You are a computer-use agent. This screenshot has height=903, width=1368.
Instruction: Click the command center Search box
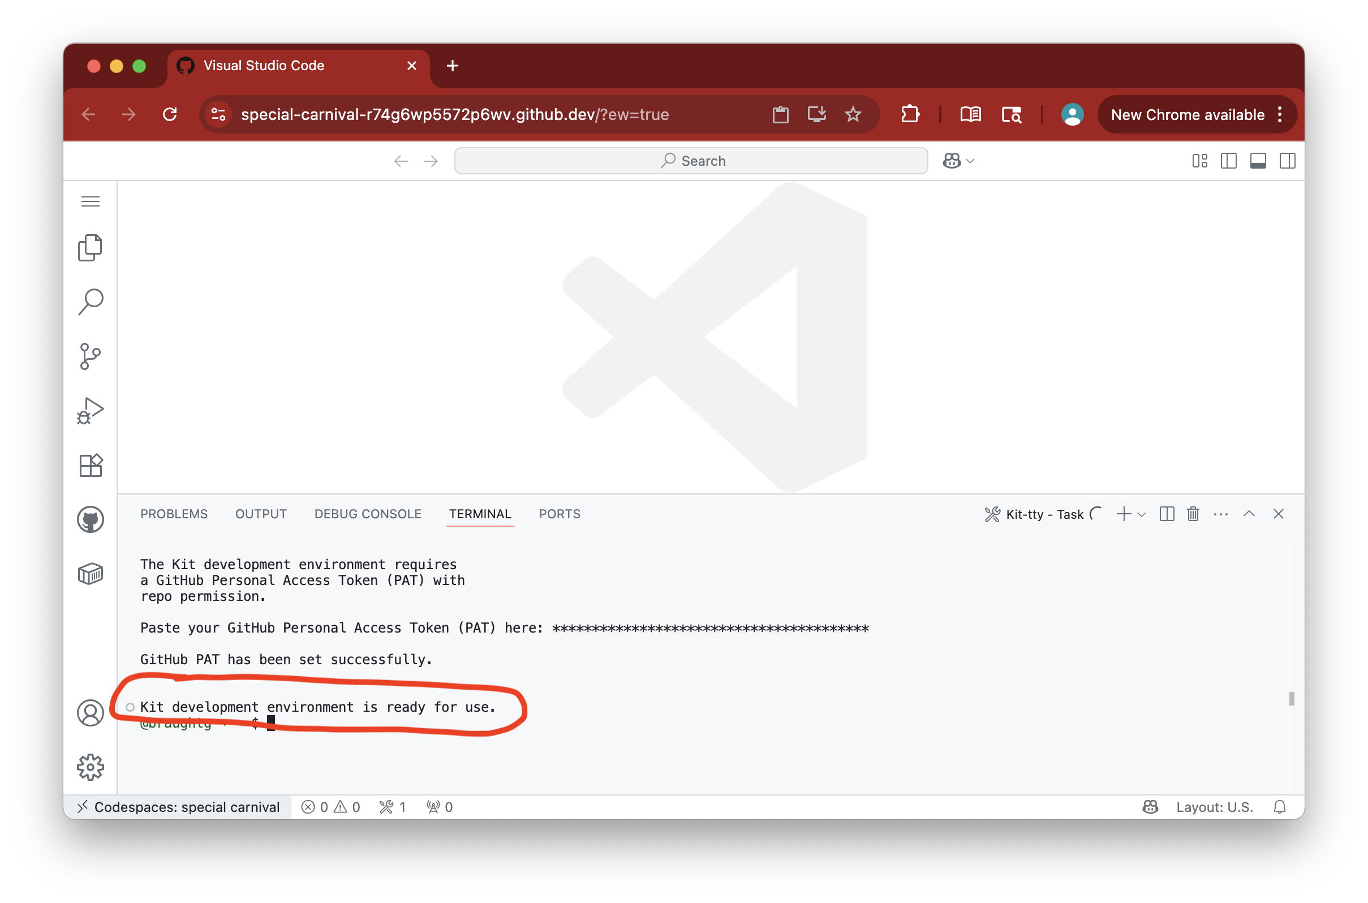click(x=691, y=161)
